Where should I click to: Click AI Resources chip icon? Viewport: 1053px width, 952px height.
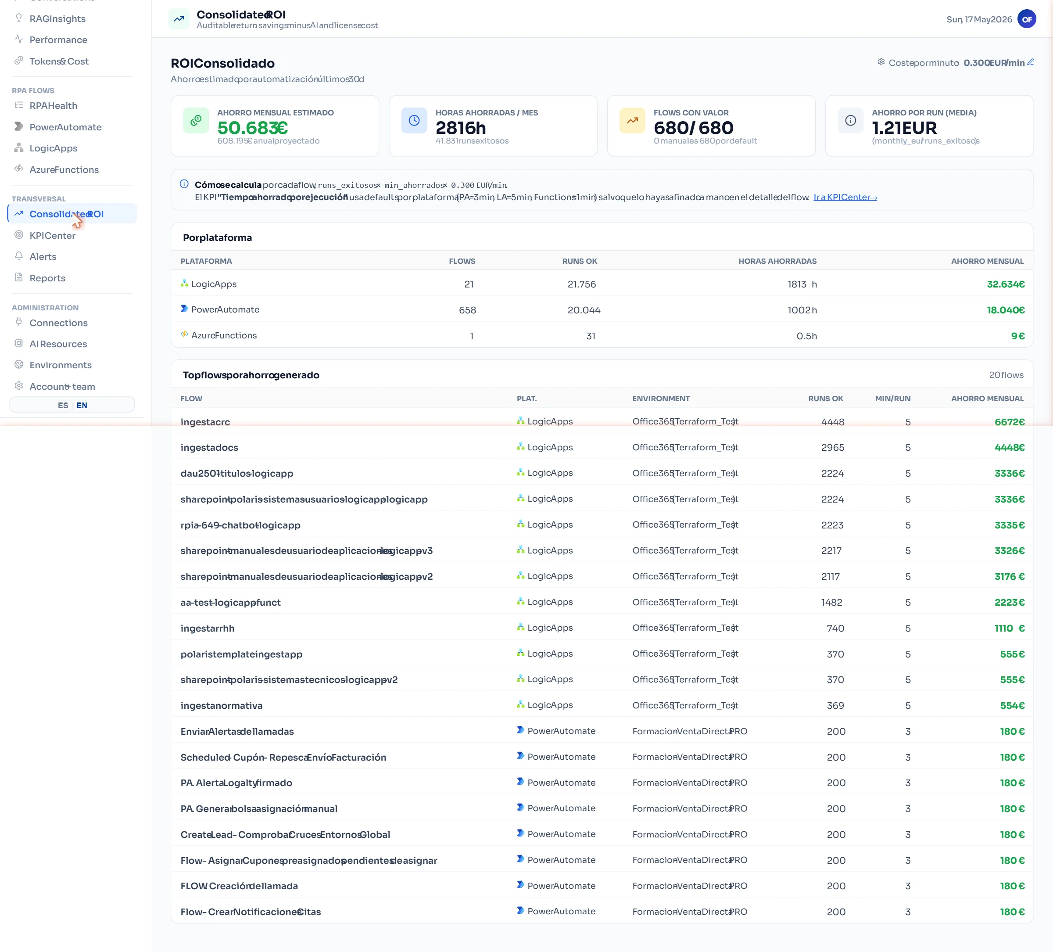19,343
